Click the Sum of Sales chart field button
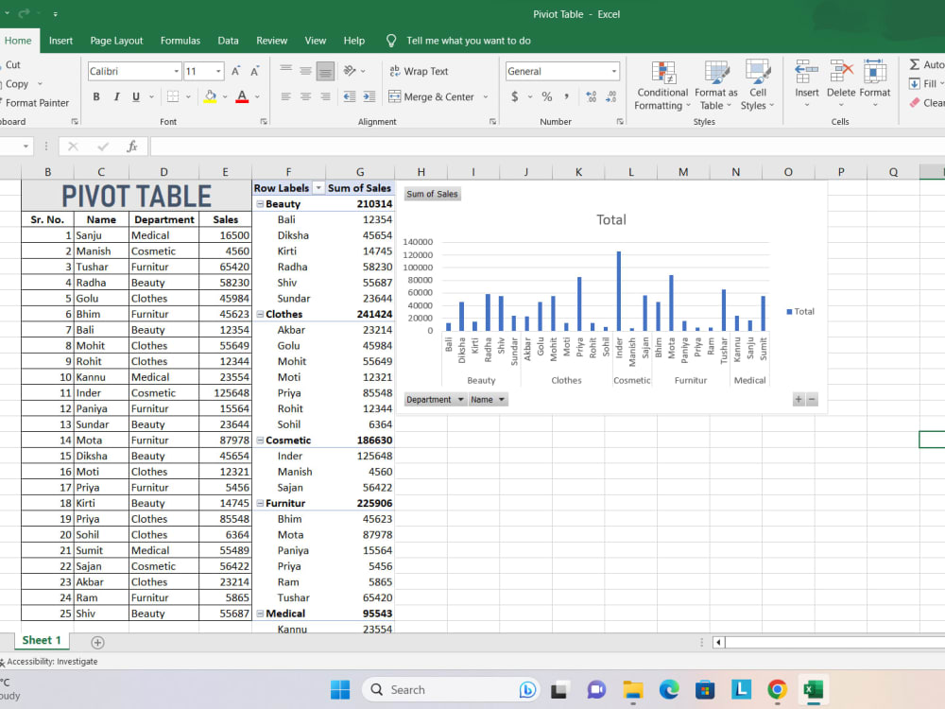 coord(432,194)
